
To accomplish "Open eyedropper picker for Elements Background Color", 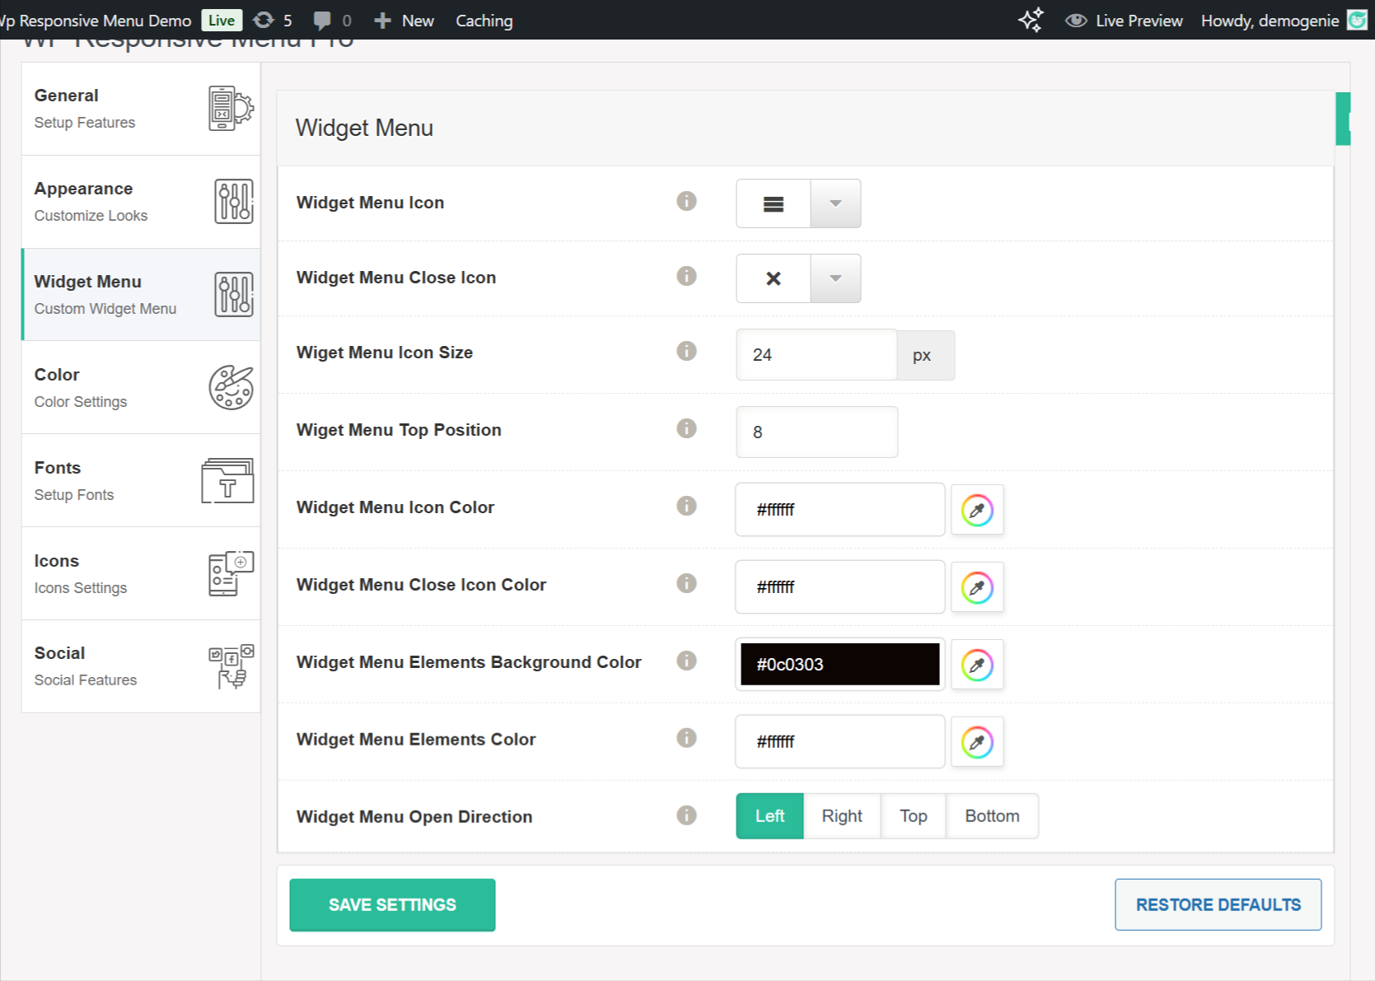I will point(977,665).
